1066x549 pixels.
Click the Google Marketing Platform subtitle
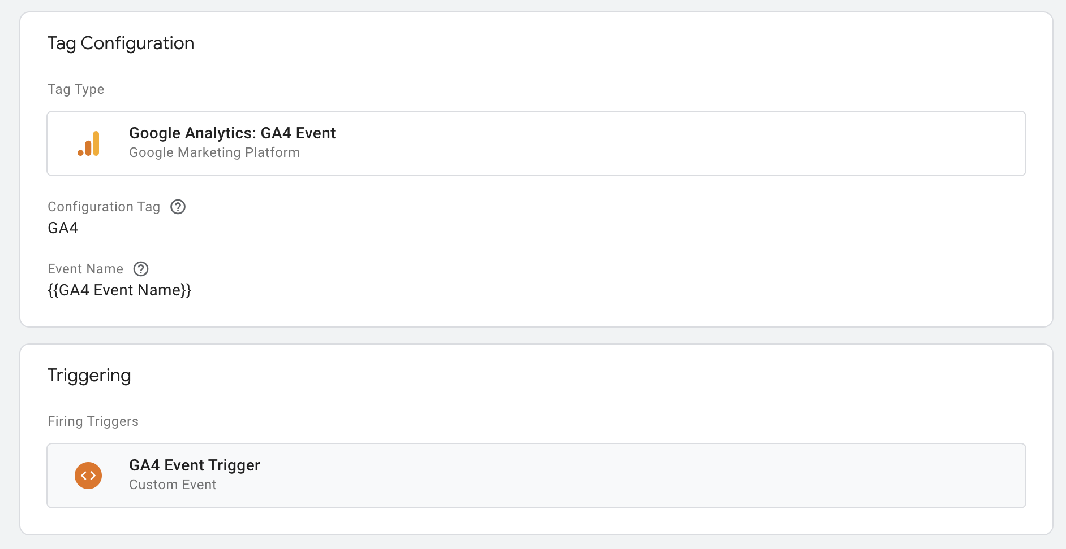coord(214,152)
